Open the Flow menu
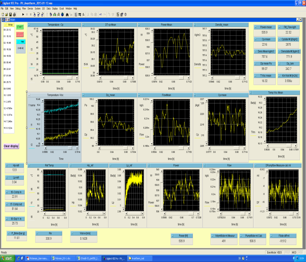This screenshot has height=262, width=306. [24, 9]
